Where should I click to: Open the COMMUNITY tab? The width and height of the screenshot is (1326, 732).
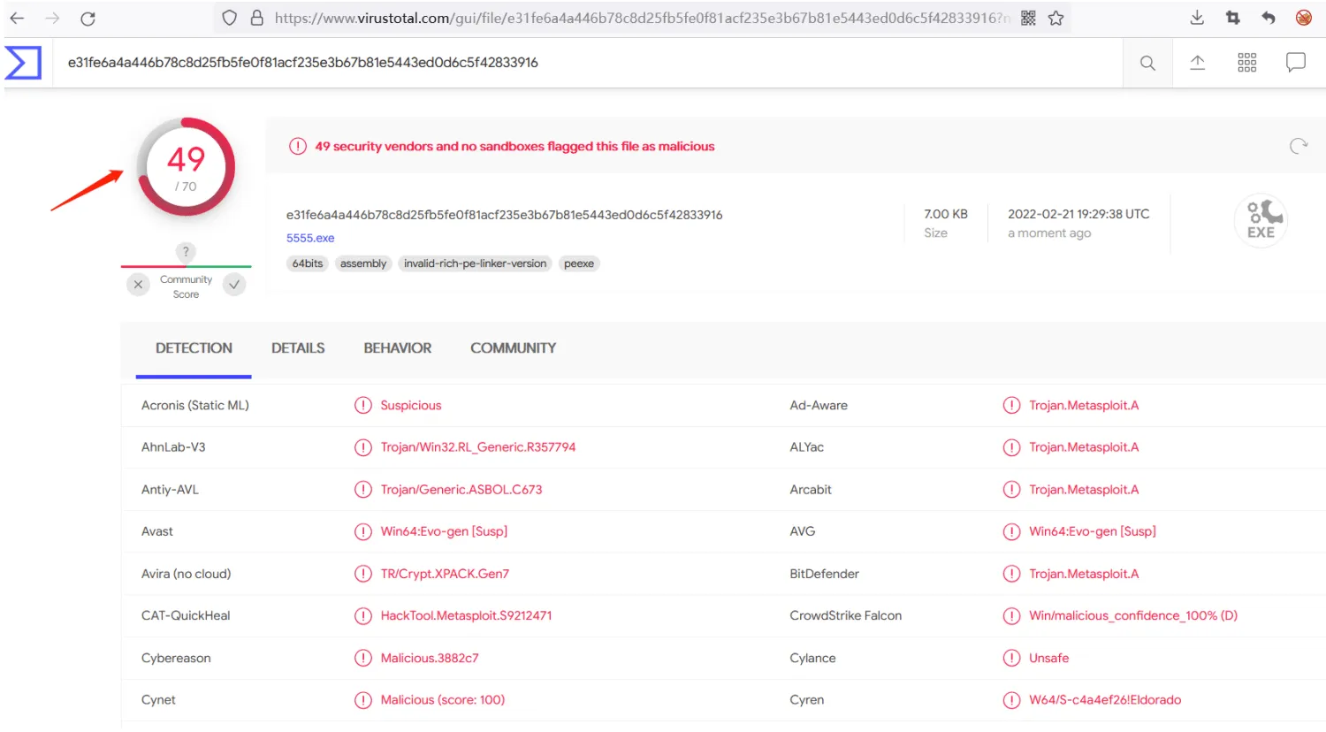pos(514,348)
